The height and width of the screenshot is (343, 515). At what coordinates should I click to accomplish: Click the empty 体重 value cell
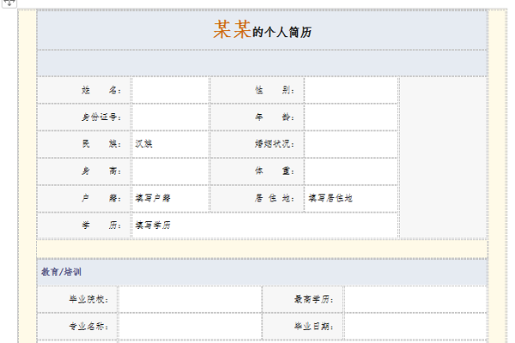(x=350, y=171)
